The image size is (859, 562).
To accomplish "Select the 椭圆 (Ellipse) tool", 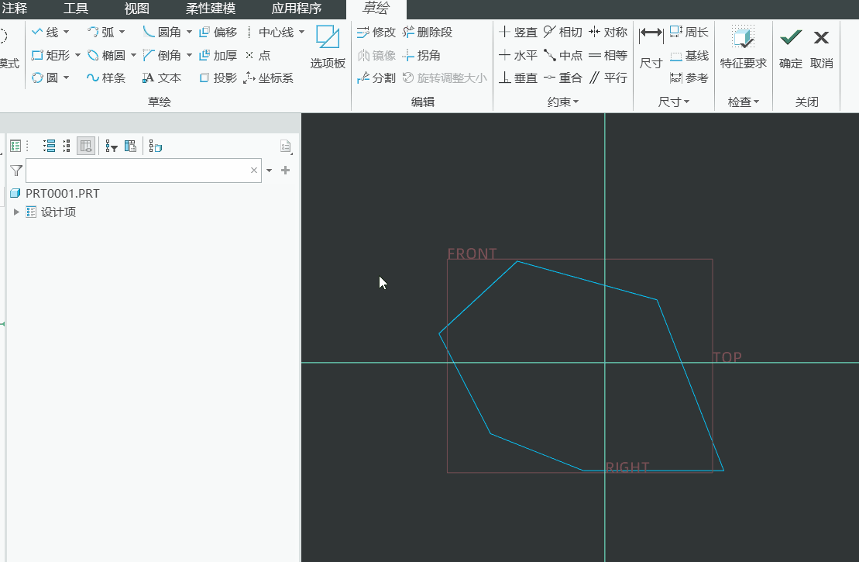I will coord(107,55).
